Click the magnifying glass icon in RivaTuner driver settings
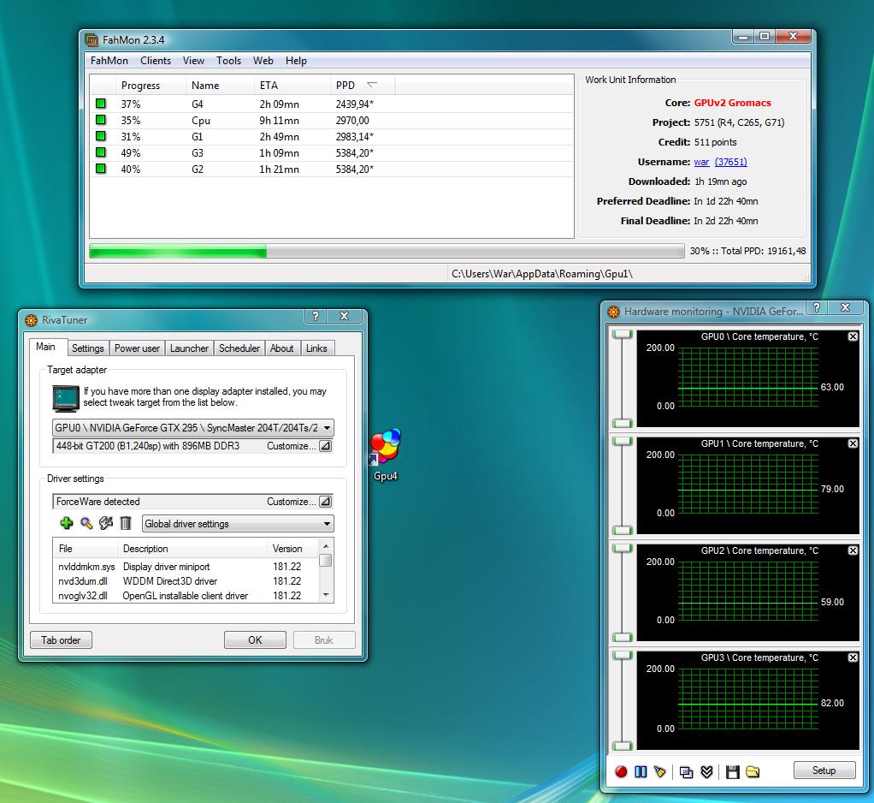Viewport: 874px width, 803px height. 86,523
